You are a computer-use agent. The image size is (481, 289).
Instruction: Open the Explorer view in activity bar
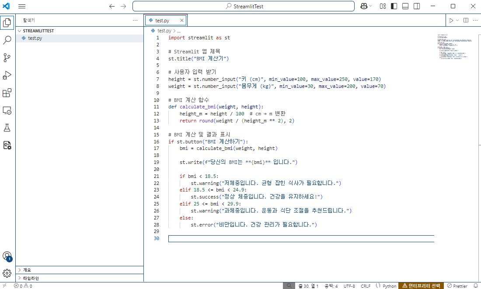tap(7, 23)
